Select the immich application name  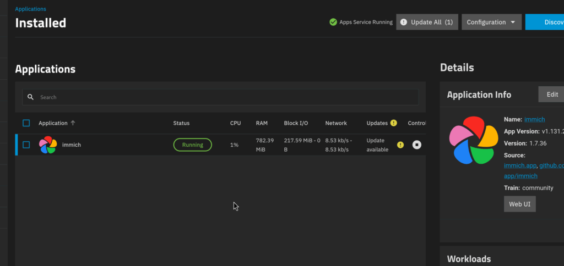click(x=72, y=145)
